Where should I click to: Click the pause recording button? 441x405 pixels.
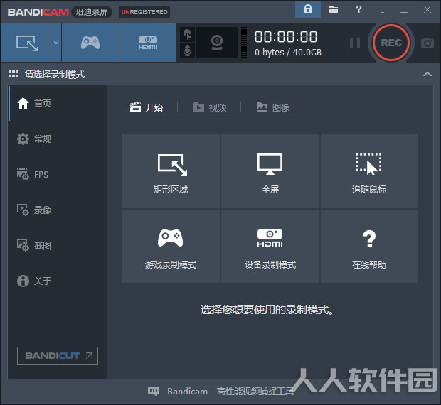[x=355, y=43]
